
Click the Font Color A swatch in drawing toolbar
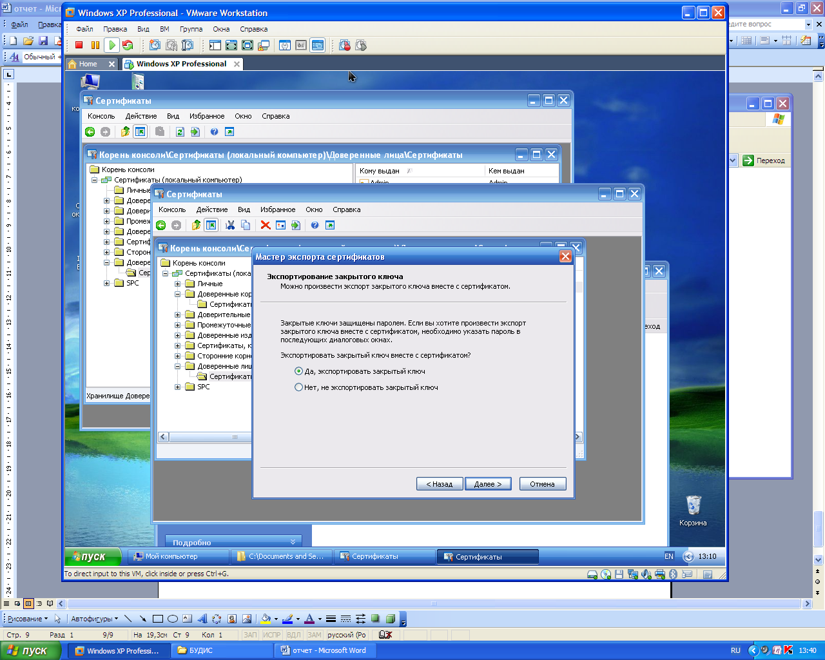309,619
